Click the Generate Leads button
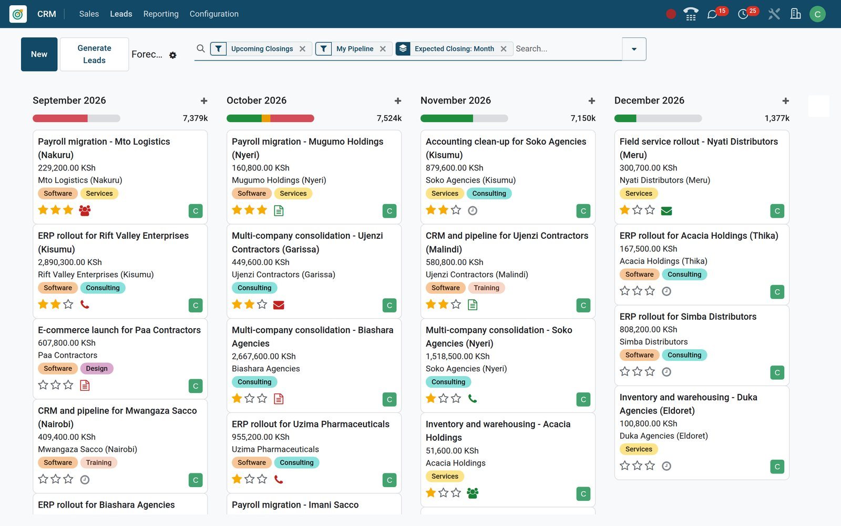Screen dimensions: 841x526 tap(95, 54)
